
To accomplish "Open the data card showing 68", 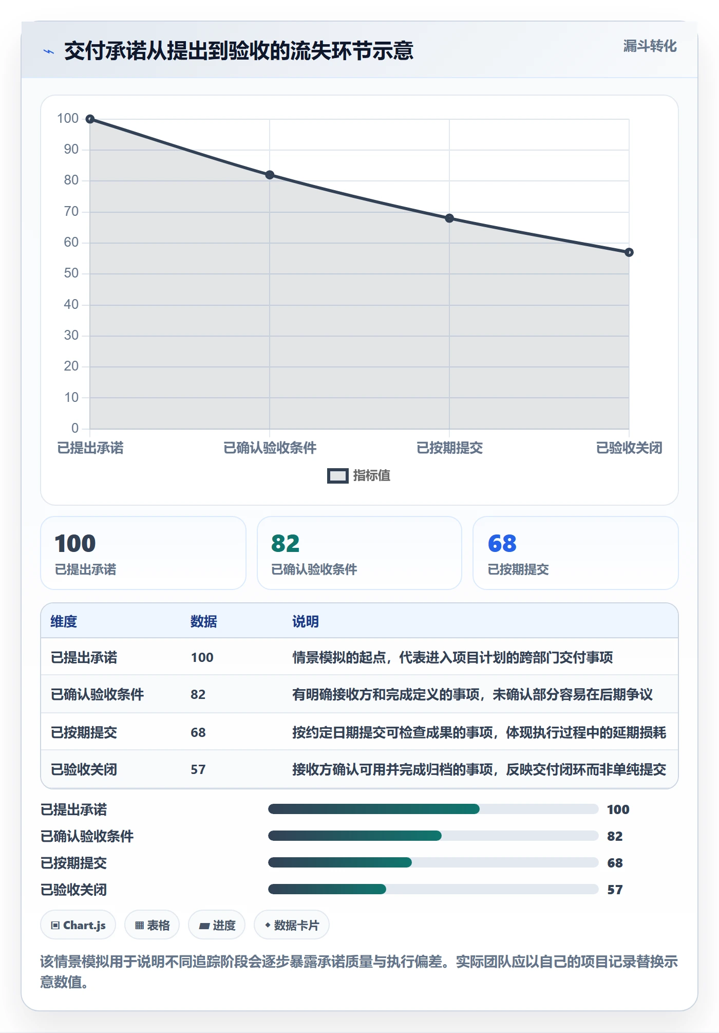I will point(576,553).
